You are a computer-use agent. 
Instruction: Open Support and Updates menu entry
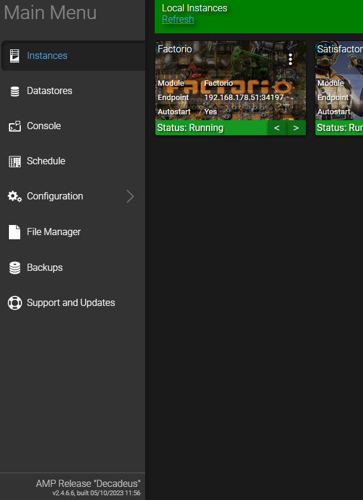coord(73,302)
